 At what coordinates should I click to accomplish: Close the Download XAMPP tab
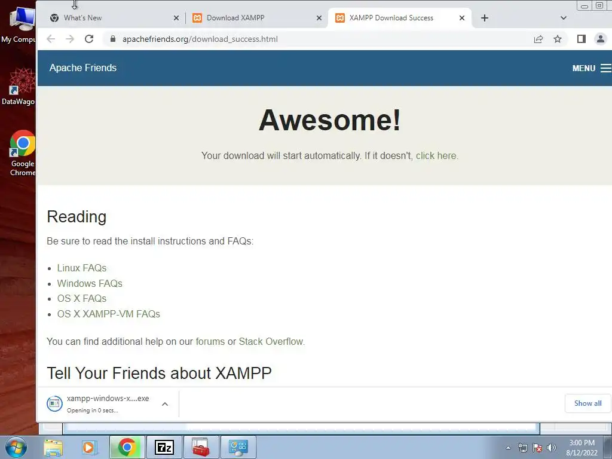[x=319, y=18]
